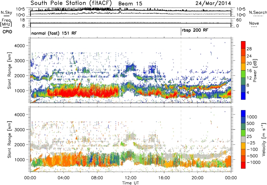
Task: Click the title "South Pole Station (fitACF)"
Action: [x=71, y=3]
